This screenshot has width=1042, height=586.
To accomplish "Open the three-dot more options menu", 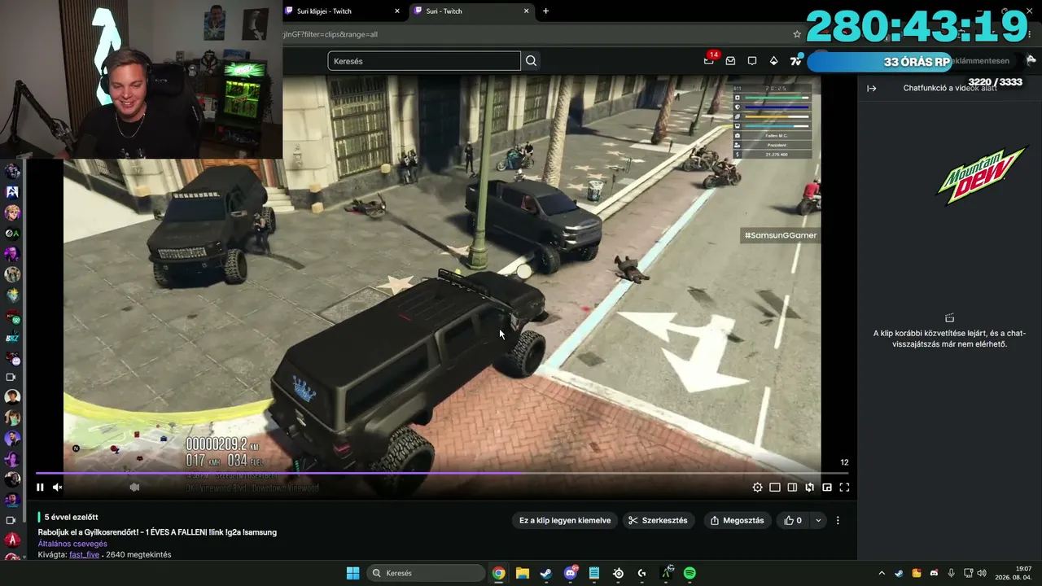I will click(x=838, y=520).
